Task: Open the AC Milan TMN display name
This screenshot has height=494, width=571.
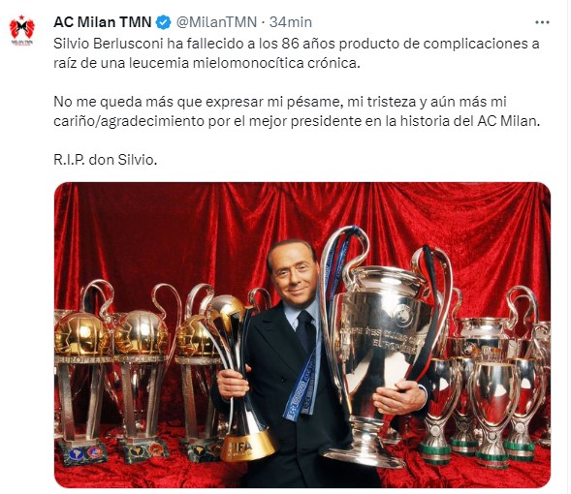Action: (x=103, y=22)
